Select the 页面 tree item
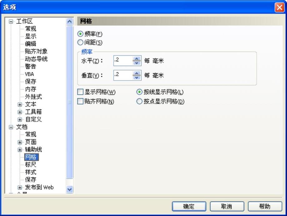 pos(31,142)
